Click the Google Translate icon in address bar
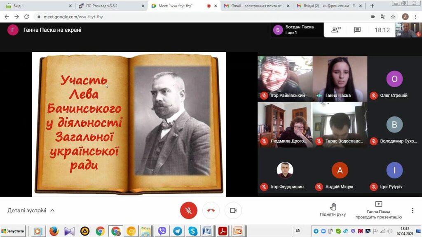The height and width of the screenshot is (237, 422). click(383, 17)
